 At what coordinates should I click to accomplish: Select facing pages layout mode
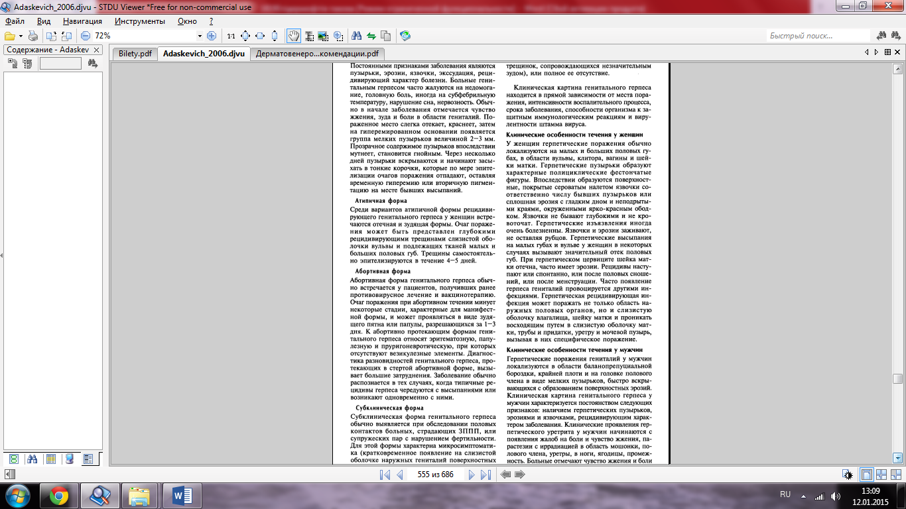(882, 475)
